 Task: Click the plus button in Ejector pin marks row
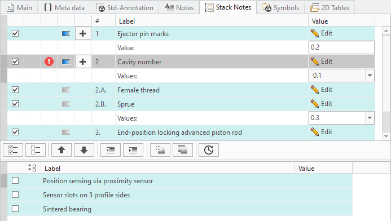click(x=83, y=33)
